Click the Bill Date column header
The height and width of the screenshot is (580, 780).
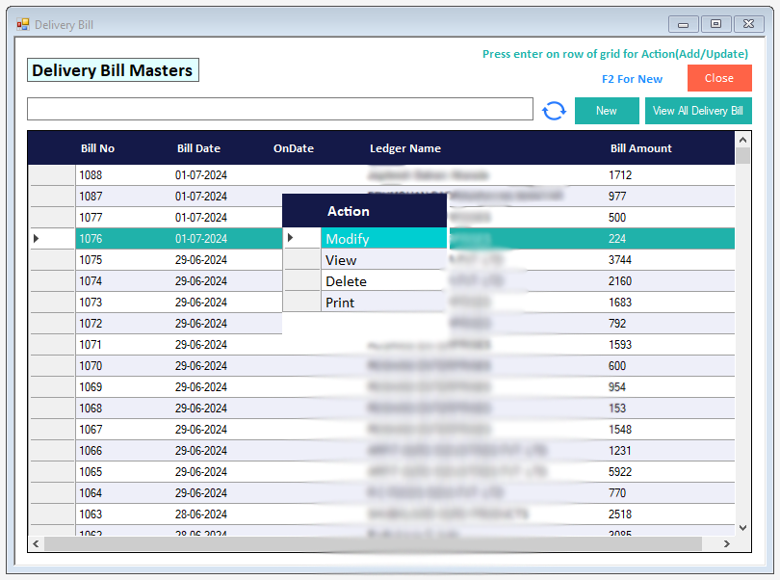pyautogui.click(x=198, y=148)
